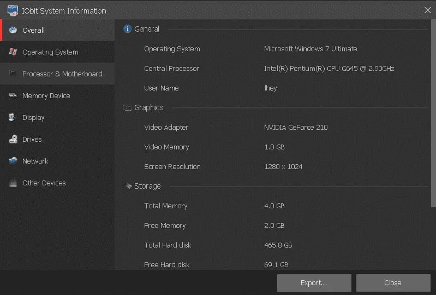
Task: Click the '69.1 GB' free hard disk value
Action: [276, 265]
